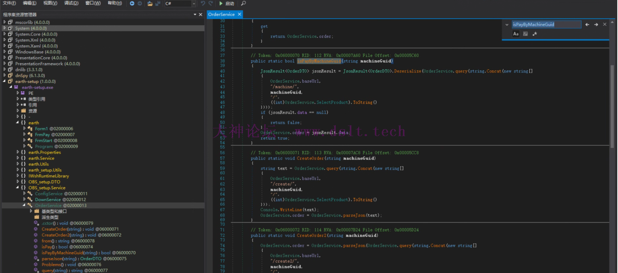This screenshot has width=618, height=273.
Task: Toggle match whole word option
Action: 525,34
